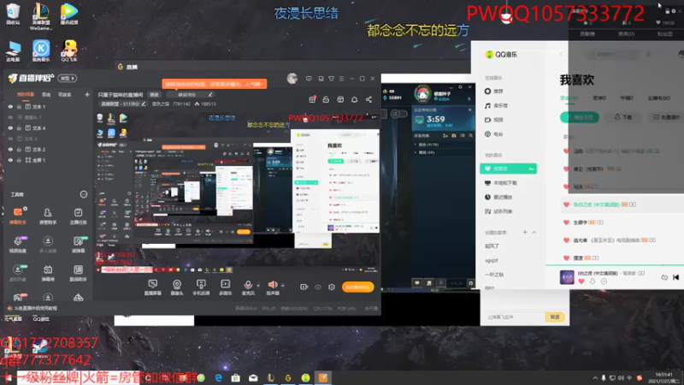Click the 批量操作 button in QQ音乐
684x385 pixels.
coord(667,117)
